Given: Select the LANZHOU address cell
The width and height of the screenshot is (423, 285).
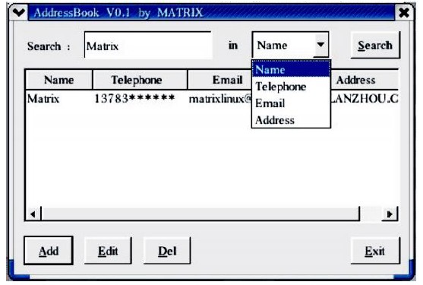Looking at the screenshot, I should tap(365, 99).
